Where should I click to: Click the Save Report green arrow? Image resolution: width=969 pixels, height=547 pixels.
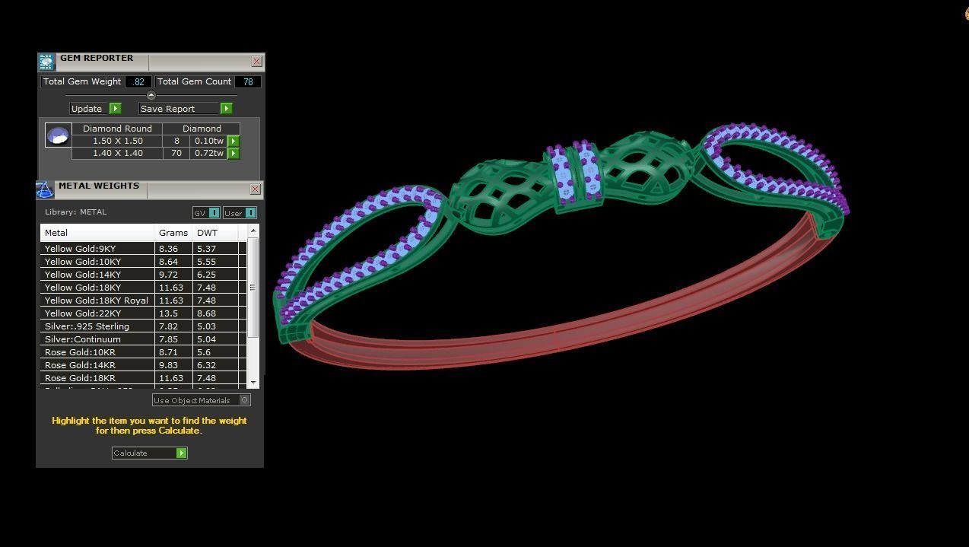[226, 109]
